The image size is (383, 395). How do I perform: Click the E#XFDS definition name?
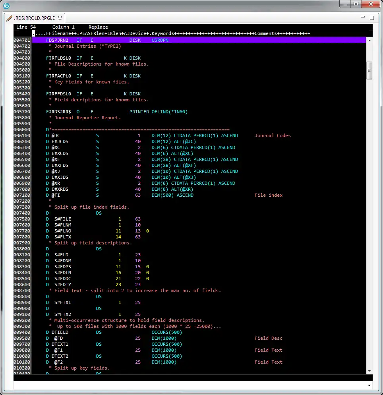point(60,165)
